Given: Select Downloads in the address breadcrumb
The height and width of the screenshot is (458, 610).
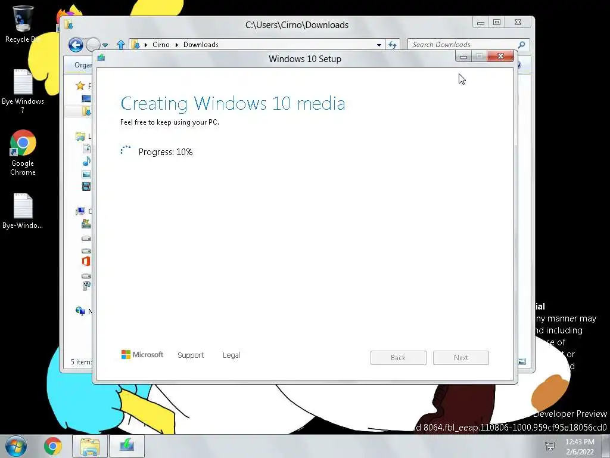Looking at the screenshot, I should click(x=201, y=45).
